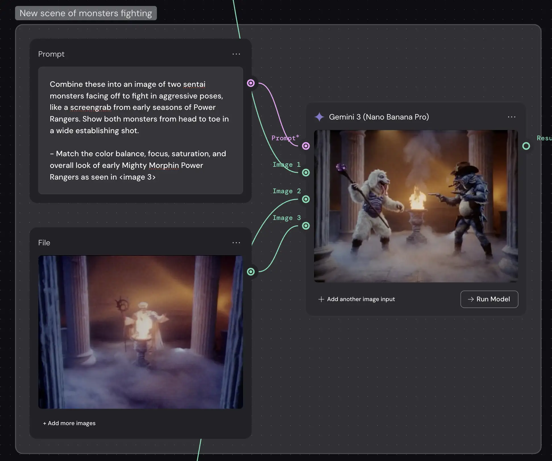Click the Gemini sparkle star icon
The height and width of the screenshot is (461, 552).
[319, 117]
